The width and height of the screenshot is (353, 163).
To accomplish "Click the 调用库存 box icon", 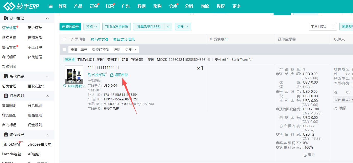I will pyautogui.click(x=112, y=75).
